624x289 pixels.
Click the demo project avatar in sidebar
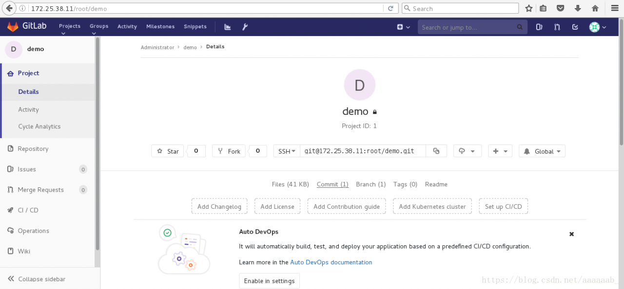13,49
